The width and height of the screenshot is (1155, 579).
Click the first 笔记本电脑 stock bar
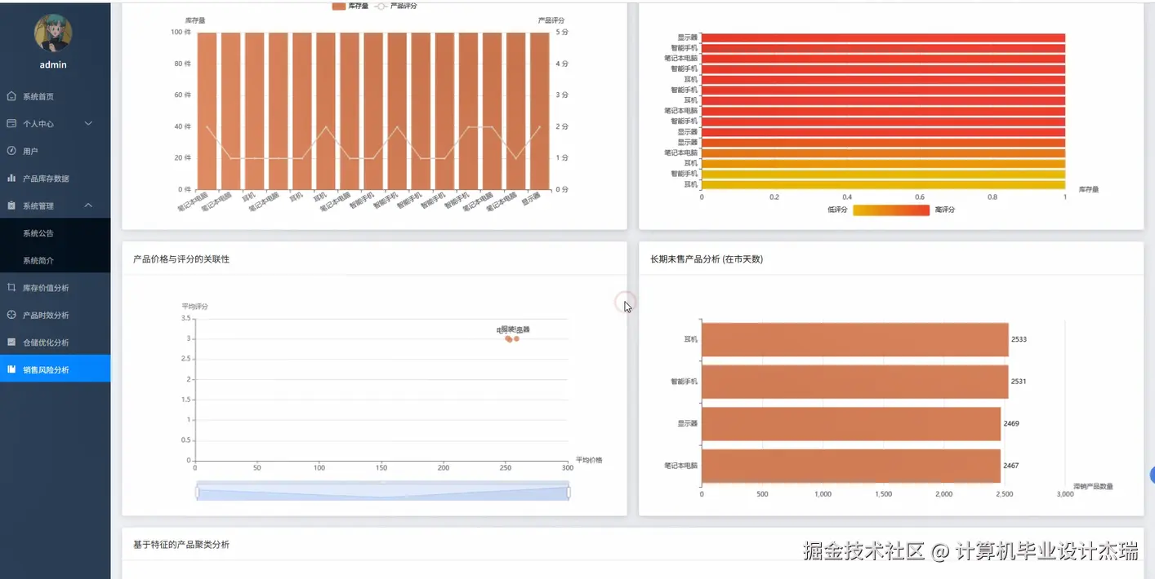(x=207, y=111)
